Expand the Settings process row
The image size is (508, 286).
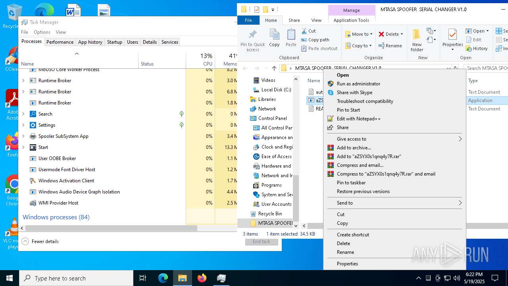[x=23, y=125]
